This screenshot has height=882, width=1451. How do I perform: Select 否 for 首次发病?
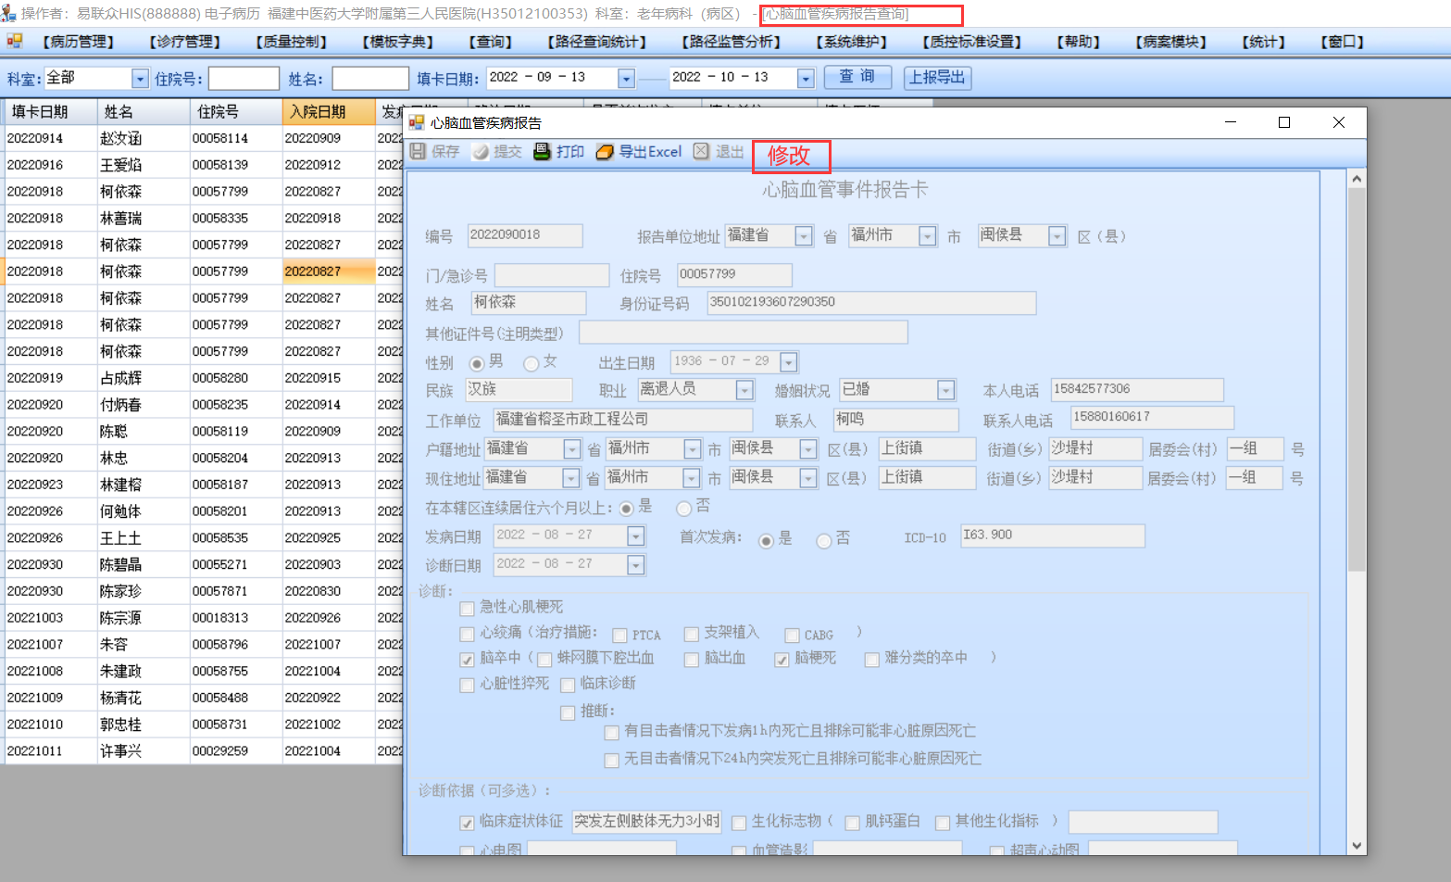[x=823, y=541]
